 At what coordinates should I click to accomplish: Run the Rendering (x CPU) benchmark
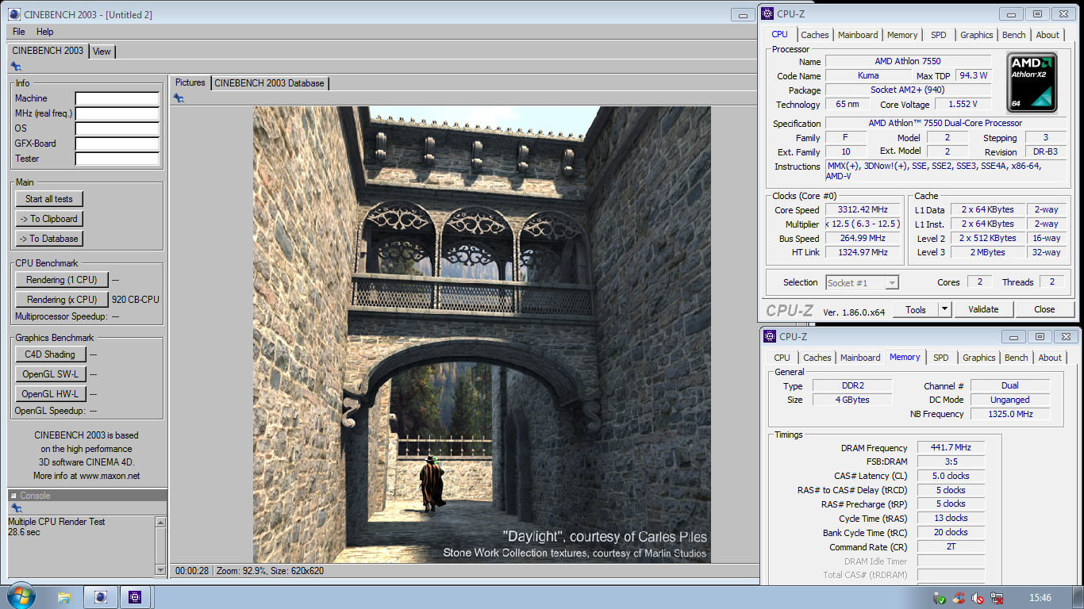[x=62, y=300]
